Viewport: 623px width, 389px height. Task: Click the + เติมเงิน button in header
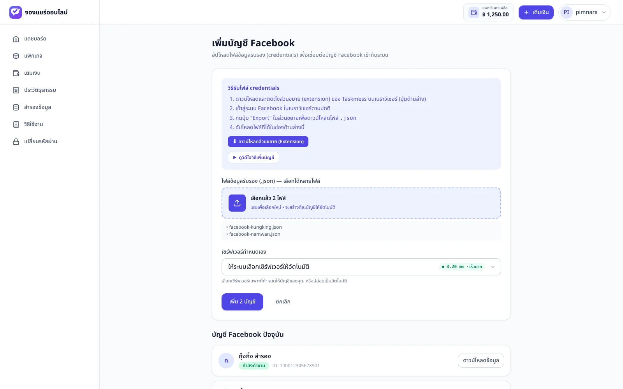coord(536,12)
